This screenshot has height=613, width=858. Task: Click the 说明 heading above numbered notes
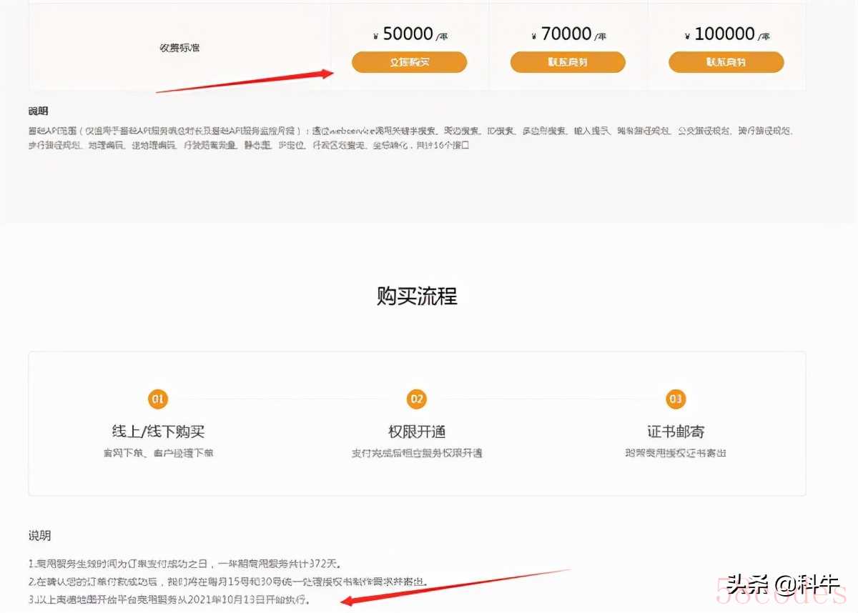[x=39, y=536]
